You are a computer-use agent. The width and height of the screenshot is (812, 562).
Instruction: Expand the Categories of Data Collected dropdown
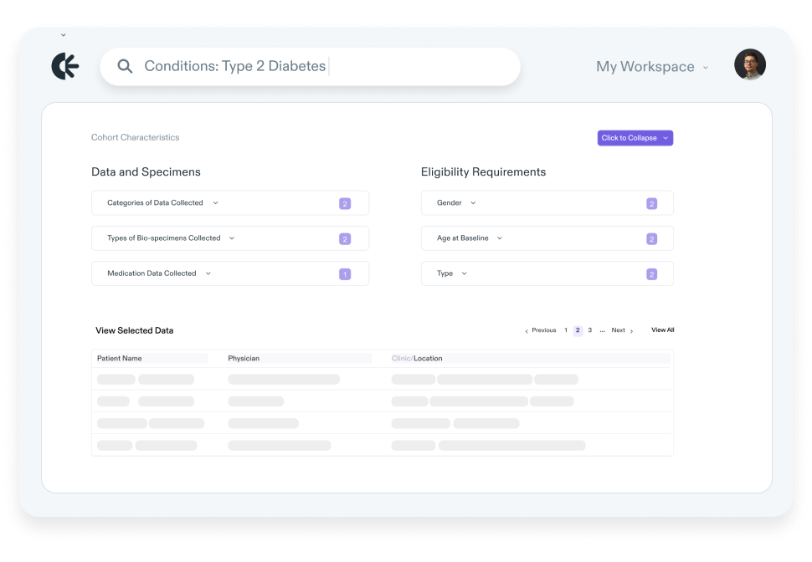click(x=218, y=202)
